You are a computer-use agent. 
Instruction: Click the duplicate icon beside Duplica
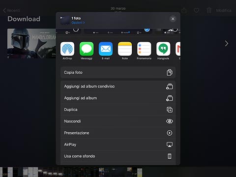pos(170,110)
